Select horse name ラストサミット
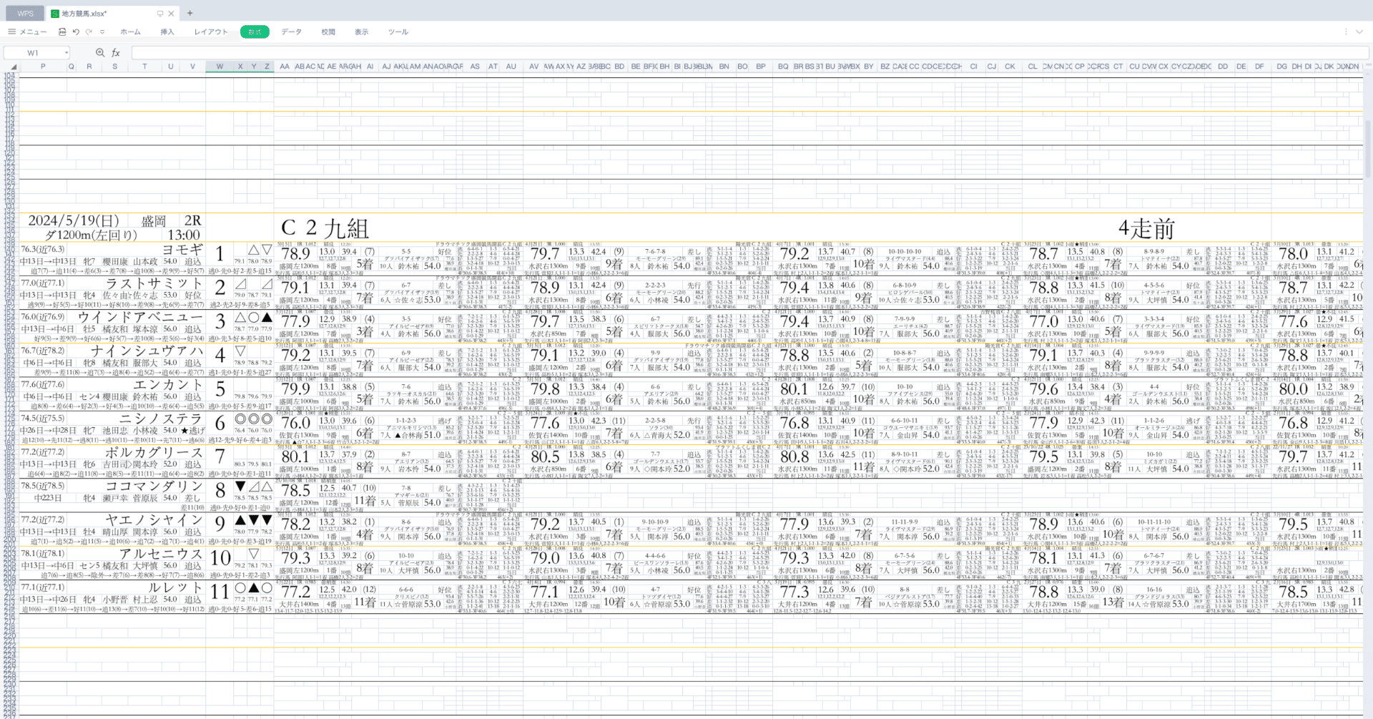1373x719 pixels. point(155,283)
